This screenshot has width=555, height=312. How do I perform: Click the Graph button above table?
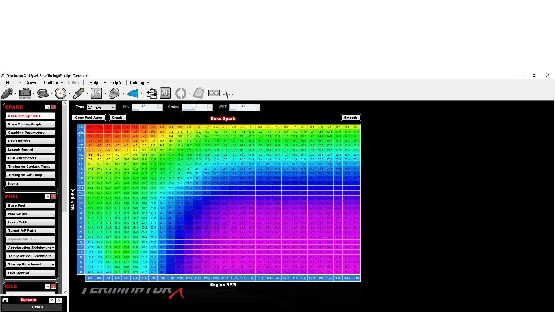pos(117,118)
